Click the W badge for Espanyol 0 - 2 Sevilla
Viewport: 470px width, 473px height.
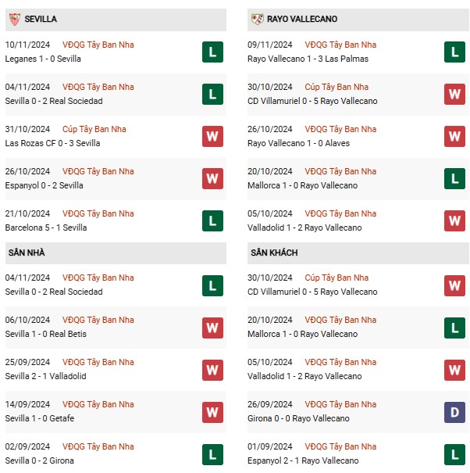[x=212, y=179]
